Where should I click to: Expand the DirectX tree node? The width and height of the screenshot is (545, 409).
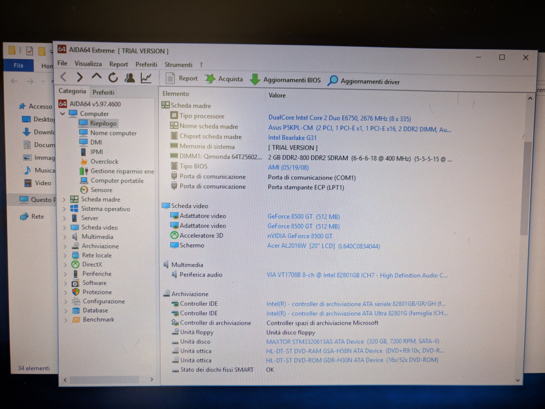pos(65,265)
